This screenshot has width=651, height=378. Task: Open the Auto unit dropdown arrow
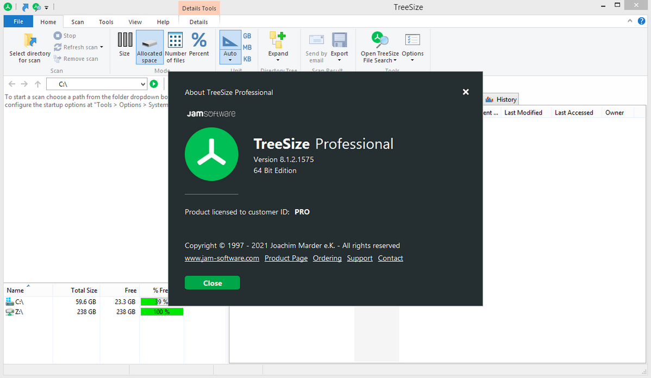[230, 60]
